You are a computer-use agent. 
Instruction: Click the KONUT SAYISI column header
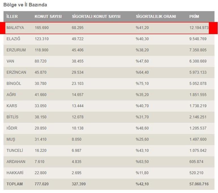coord(48,16)
